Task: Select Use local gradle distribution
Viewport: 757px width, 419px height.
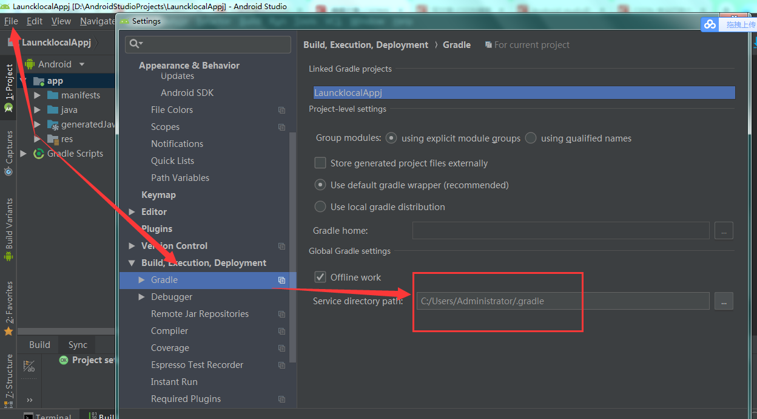Action: (320, 206)
